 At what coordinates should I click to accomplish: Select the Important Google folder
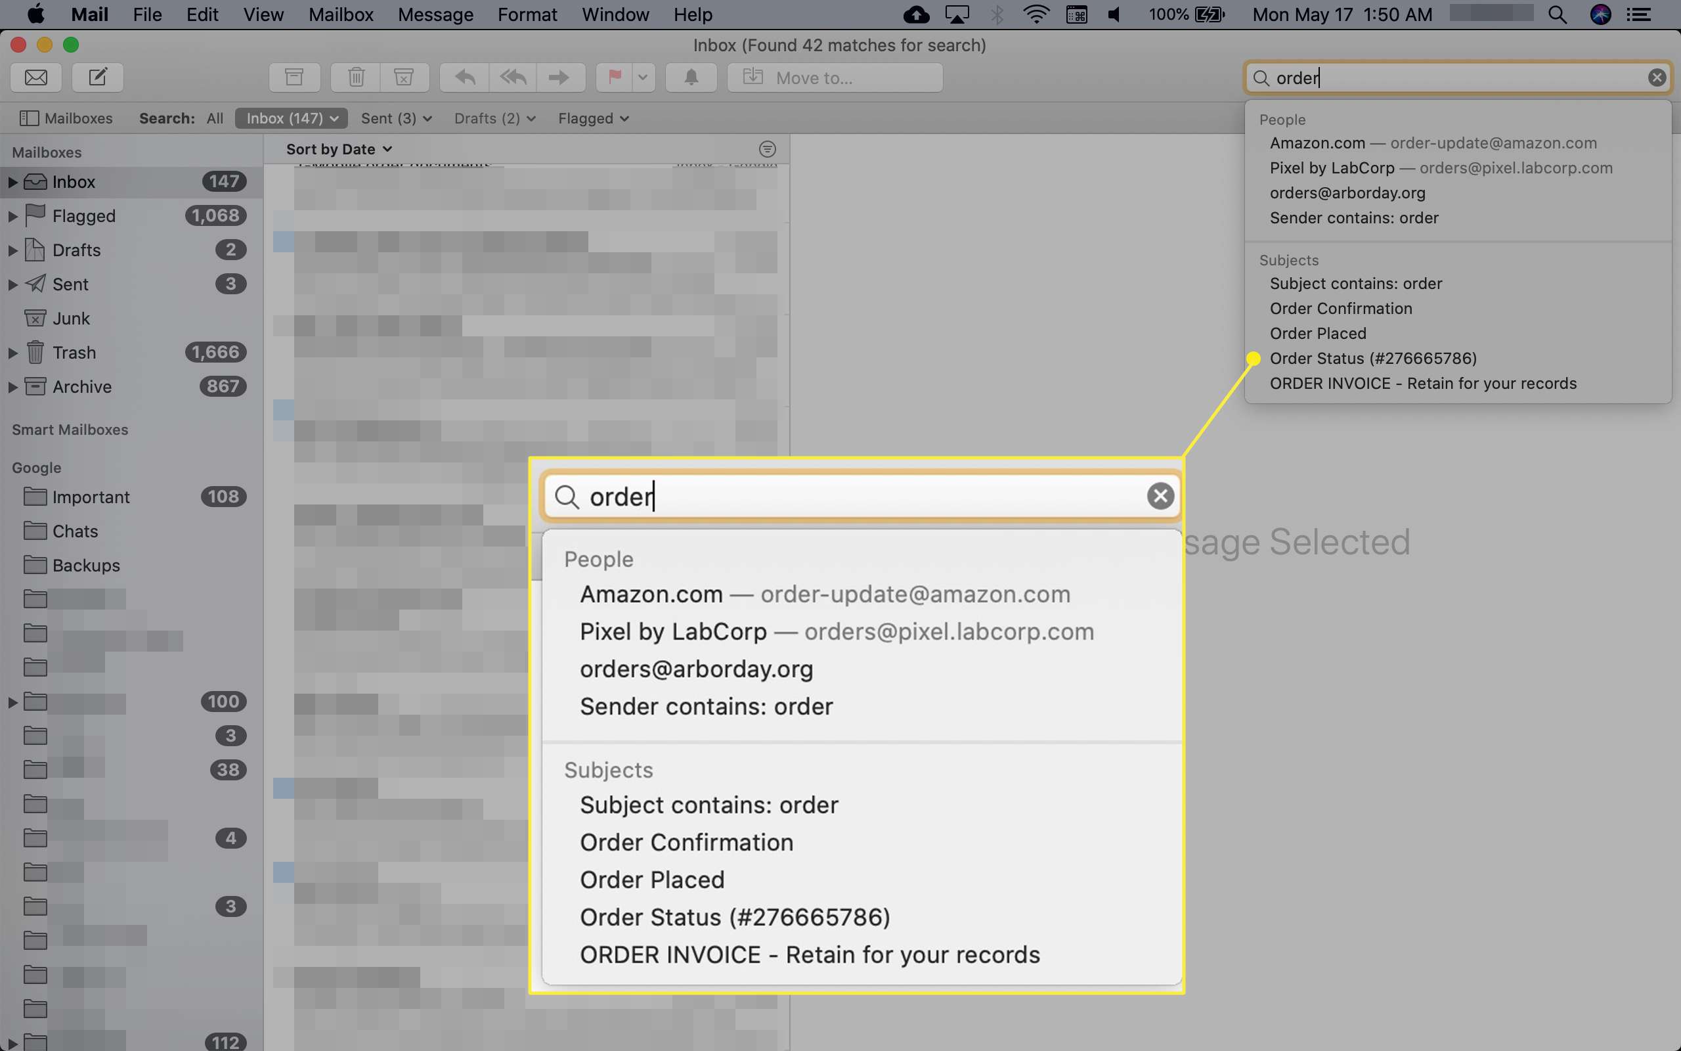click(131, 497)
